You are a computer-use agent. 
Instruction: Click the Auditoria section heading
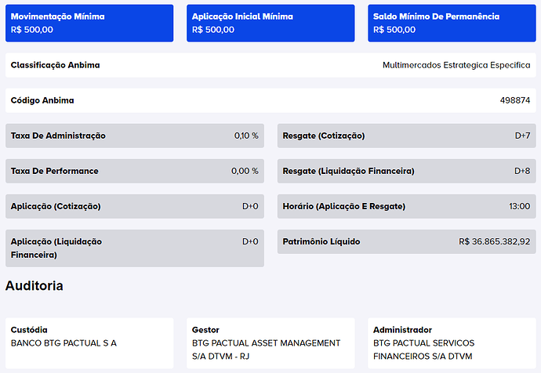pos(34,286)
